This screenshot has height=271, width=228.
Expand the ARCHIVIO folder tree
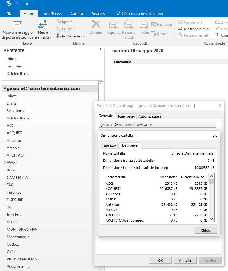click(x=5, y=155)
